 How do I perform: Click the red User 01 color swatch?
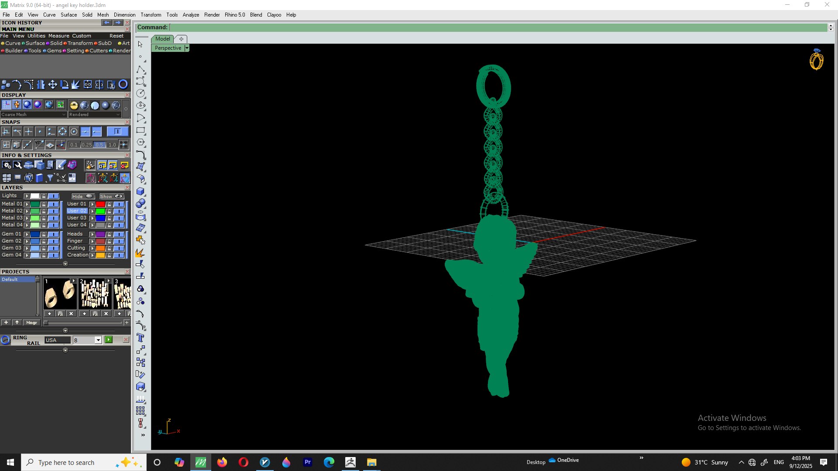click(100, 204)
